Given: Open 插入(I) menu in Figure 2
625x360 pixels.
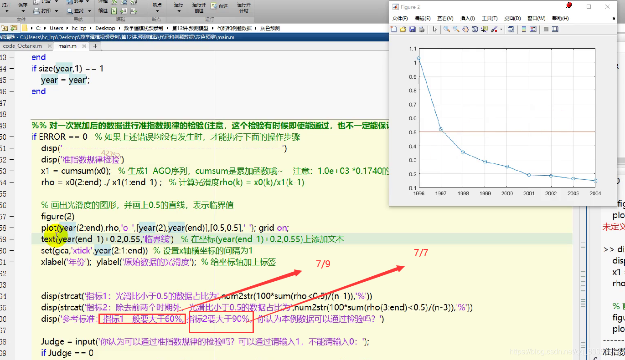Looking at the screenshot, I should click(x=467, y=18).
